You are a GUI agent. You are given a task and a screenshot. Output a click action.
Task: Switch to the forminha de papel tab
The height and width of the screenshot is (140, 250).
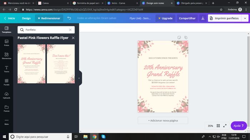pos(88,3)
